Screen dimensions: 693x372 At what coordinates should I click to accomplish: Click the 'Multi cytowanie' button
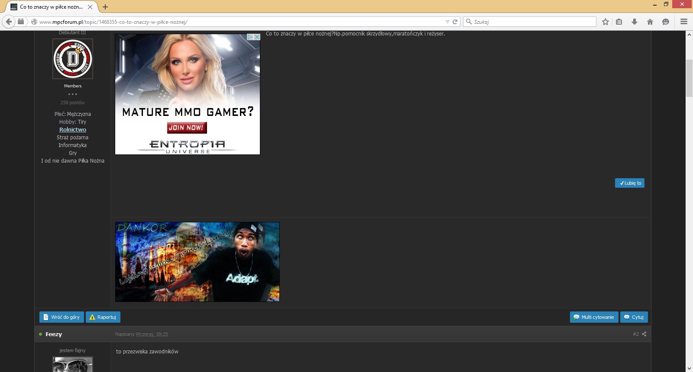coord(594,317)
